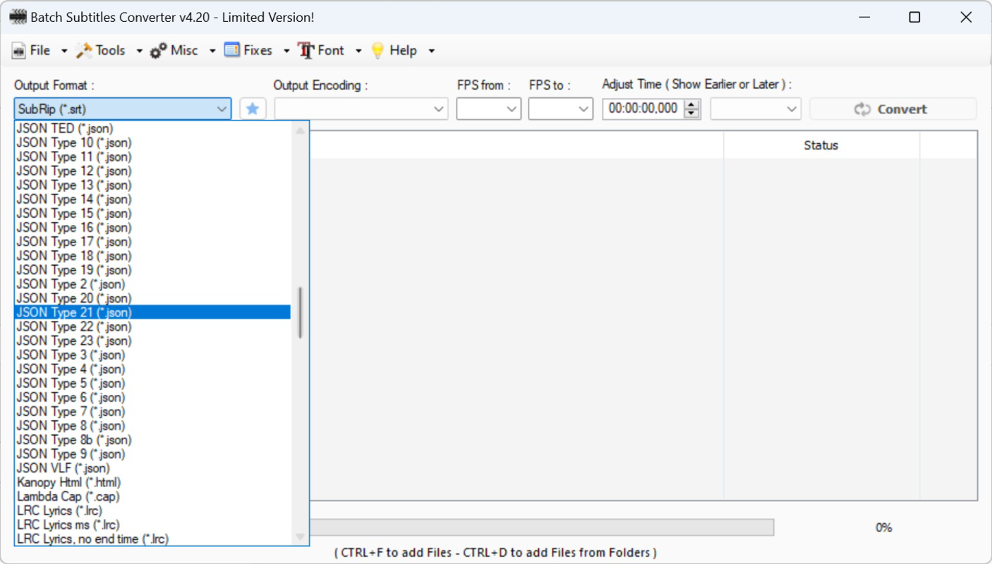This screenshot has width=992, height=564.
Task: Select JSON Type 19 (*.json)
Action: tap(152, 269)
